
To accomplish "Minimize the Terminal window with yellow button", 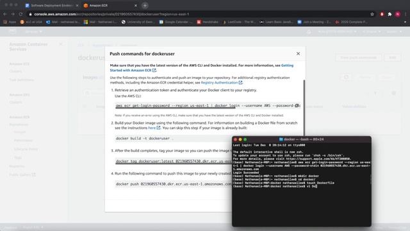I will point(240,139).
